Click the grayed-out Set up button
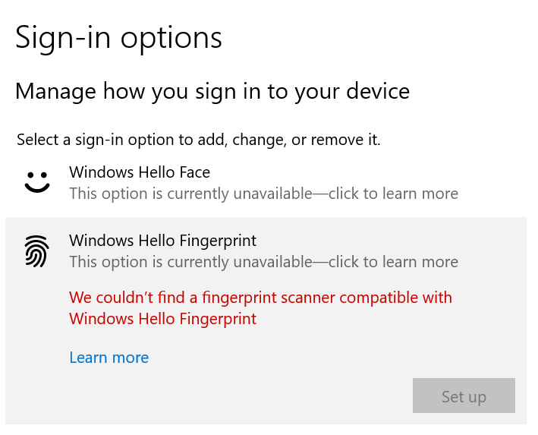Screen dimensions: 538x435 point(464,396)
